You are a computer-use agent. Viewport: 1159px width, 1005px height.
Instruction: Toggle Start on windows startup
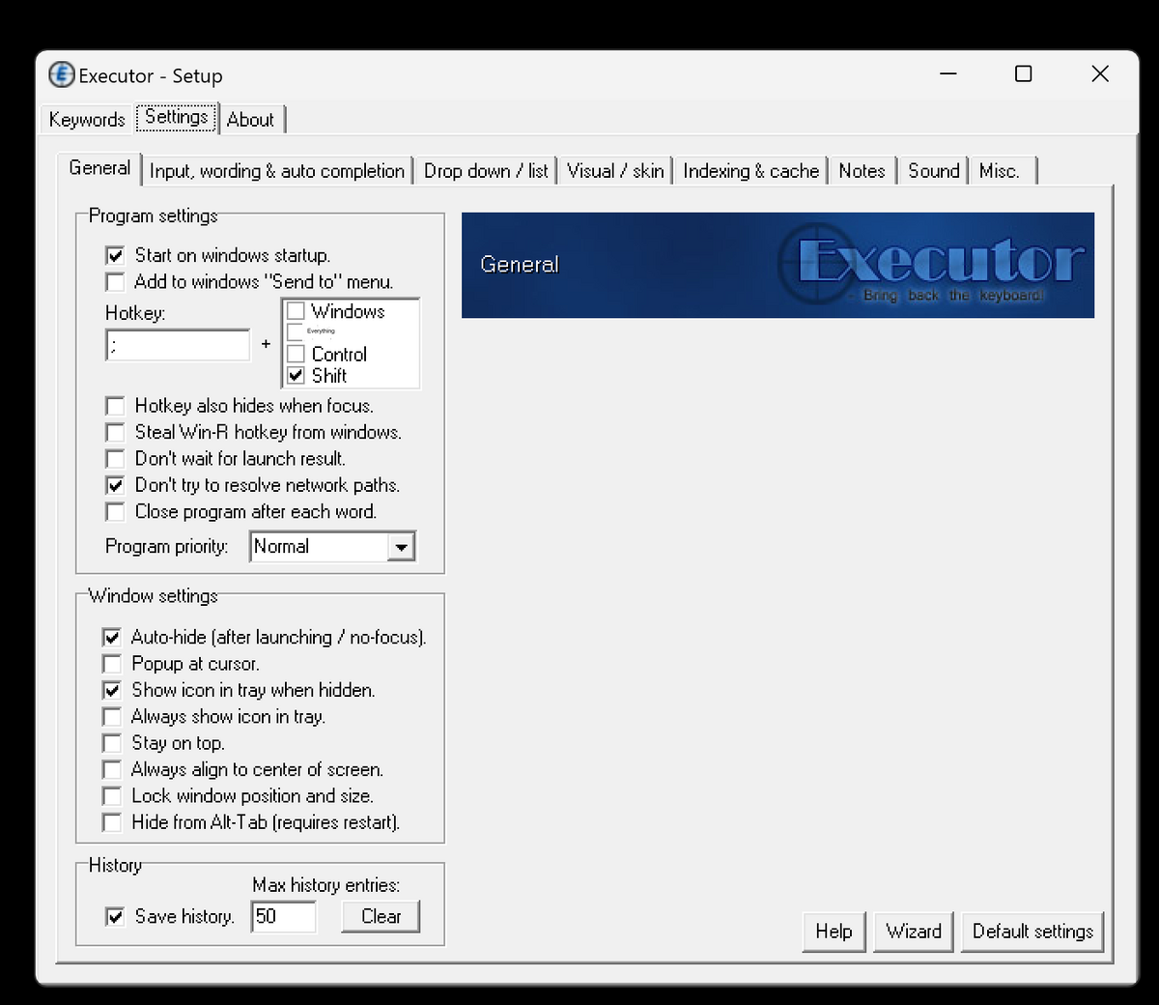pyautogui.click(x=115, y=256)
